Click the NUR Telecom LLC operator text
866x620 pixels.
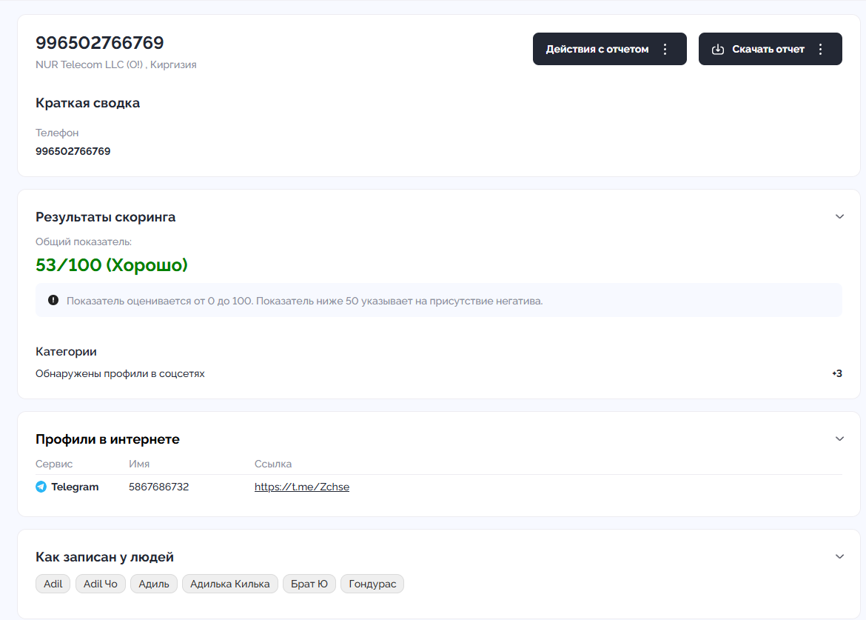click(116, 64)
